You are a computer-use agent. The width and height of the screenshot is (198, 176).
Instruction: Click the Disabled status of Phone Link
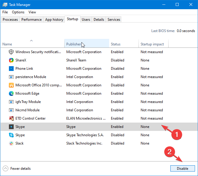(117, 69)
